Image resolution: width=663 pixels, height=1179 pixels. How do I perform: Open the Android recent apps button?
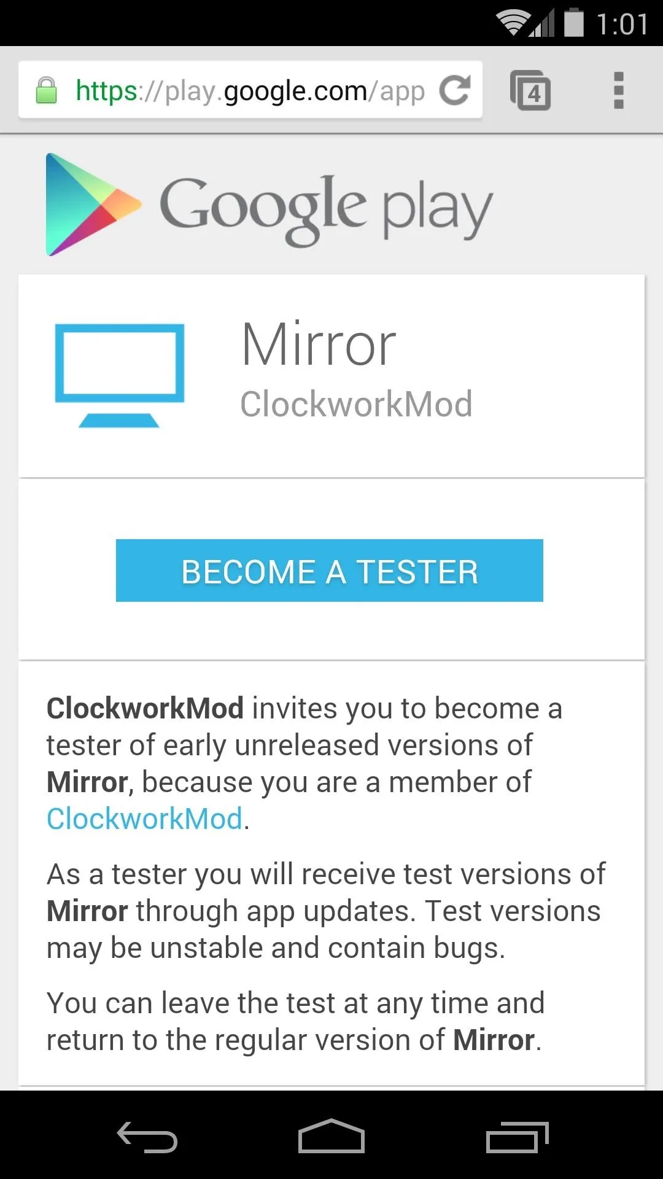(x=517, y=1137)
